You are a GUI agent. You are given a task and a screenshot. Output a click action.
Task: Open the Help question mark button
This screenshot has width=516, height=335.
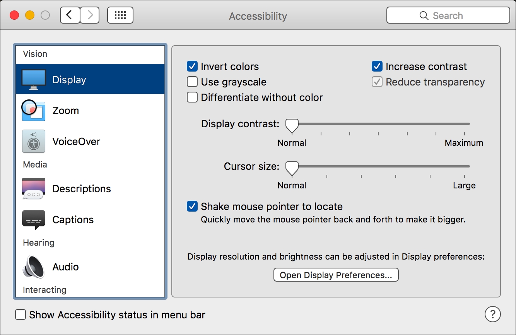[492, 314]
